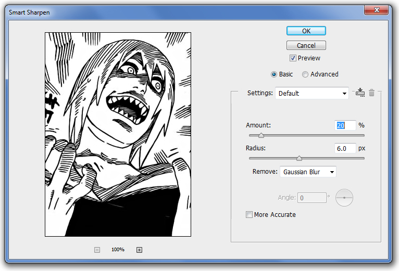Enable the More Accurate checkbox

(x=249, y=214)
